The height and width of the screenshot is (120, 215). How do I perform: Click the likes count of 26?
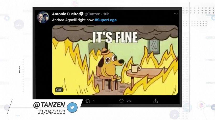pyautogui.click(x=129, y=101)
